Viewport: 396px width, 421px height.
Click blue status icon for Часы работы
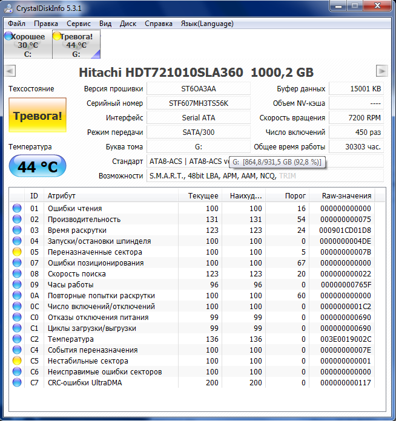[17, 285]
